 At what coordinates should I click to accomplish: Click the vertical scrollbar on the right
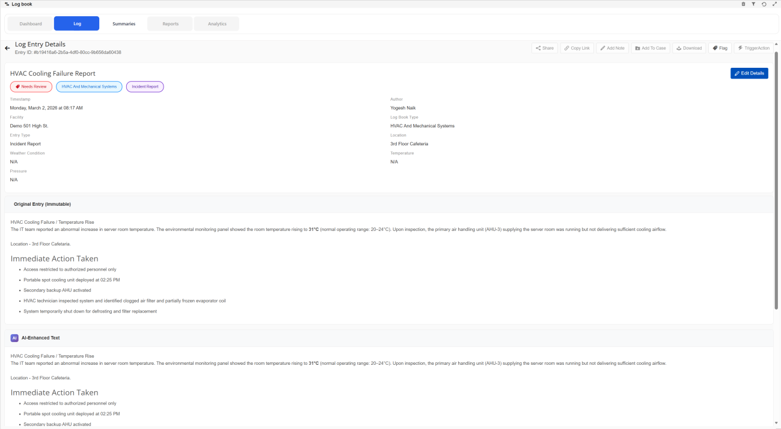click(776, 180)
